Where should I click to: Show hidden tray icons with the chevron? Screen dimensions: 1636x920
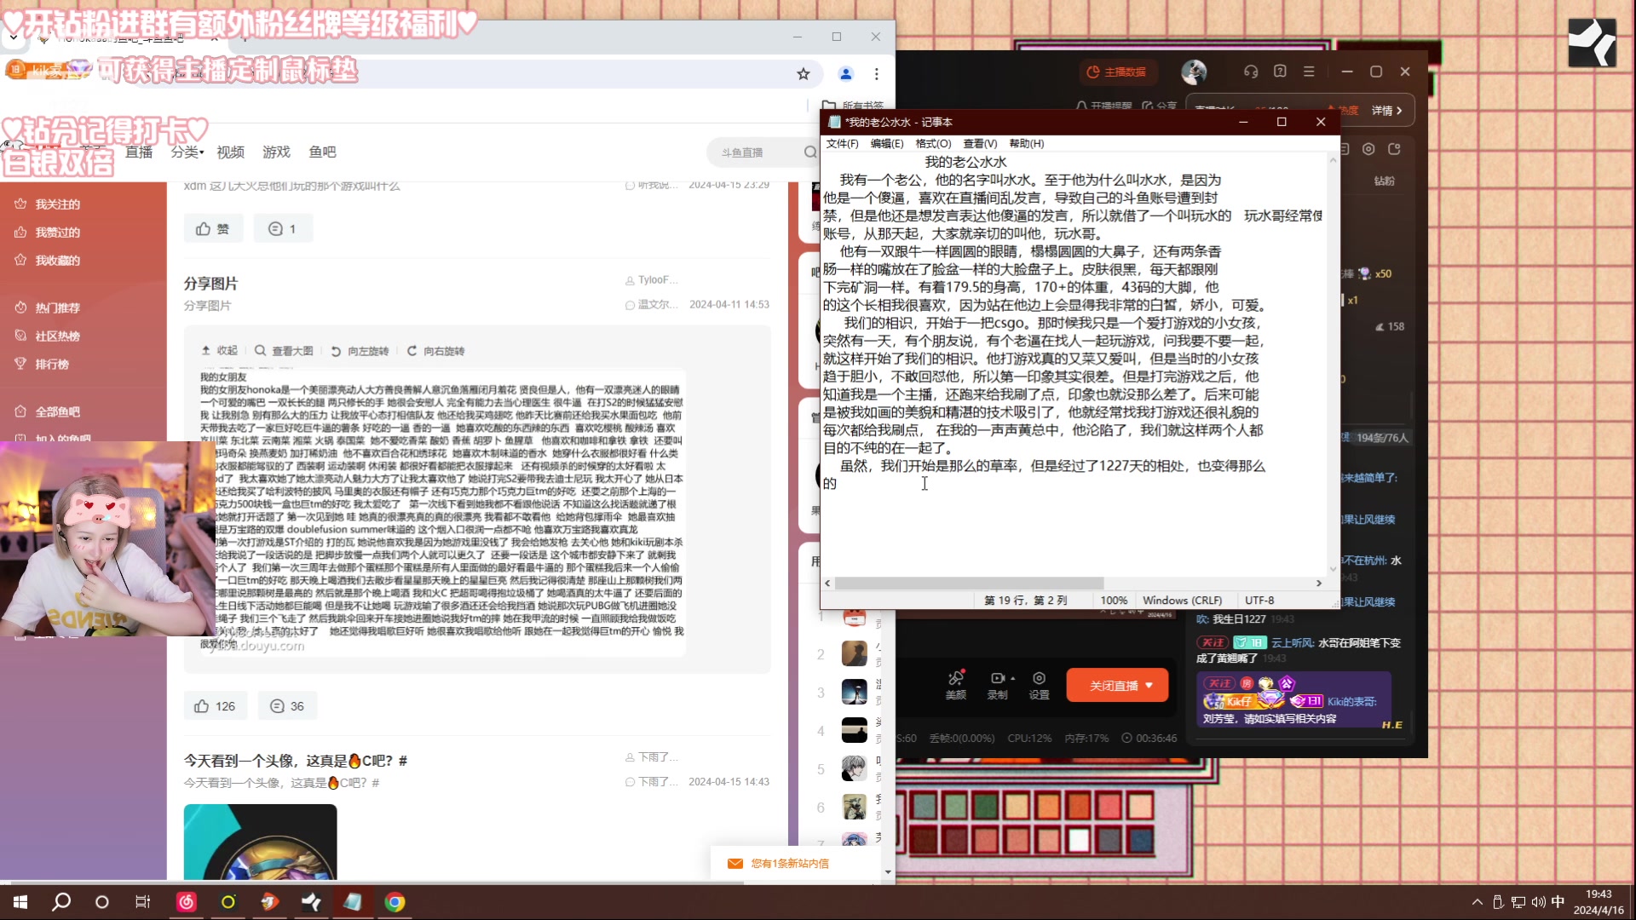pos(1477,902)
